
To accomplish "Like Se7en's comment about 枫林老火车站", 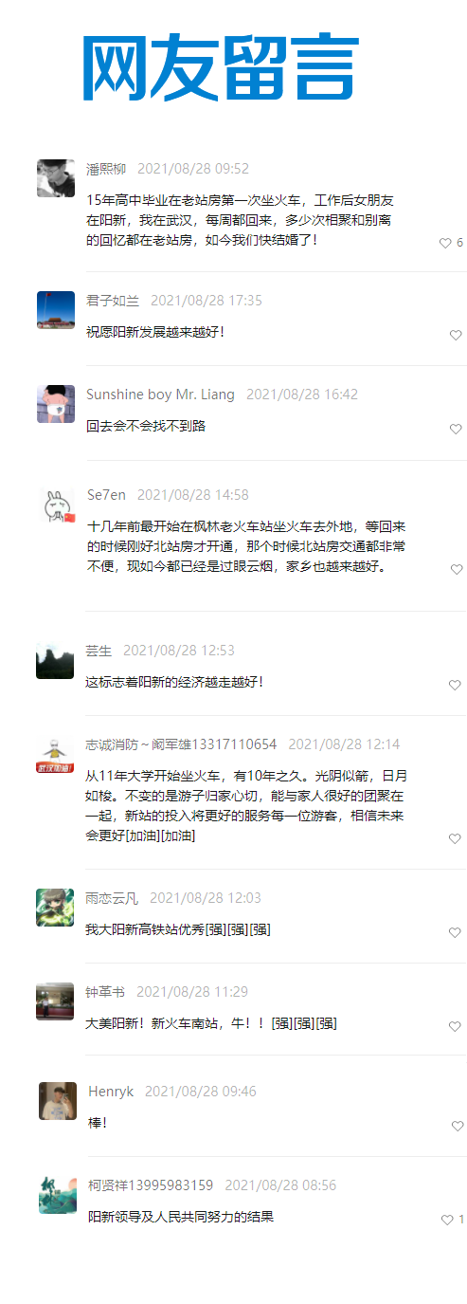I will pyautogui.click(x=457, y=569).
